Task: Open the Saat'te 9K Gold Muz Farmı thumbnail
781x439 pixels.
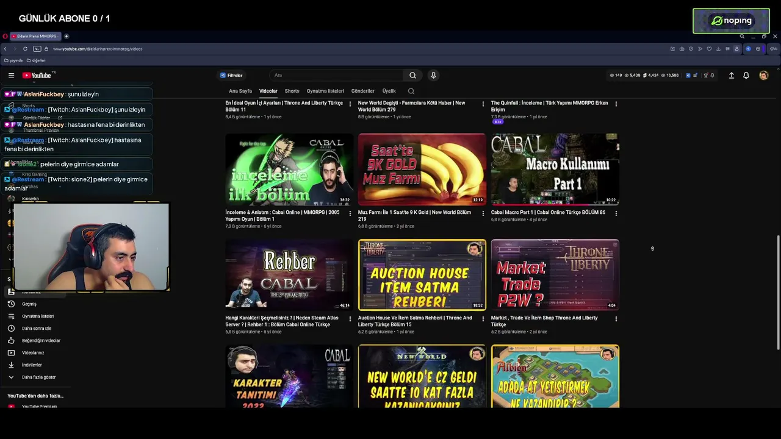Action: click(x=422, y=170)
